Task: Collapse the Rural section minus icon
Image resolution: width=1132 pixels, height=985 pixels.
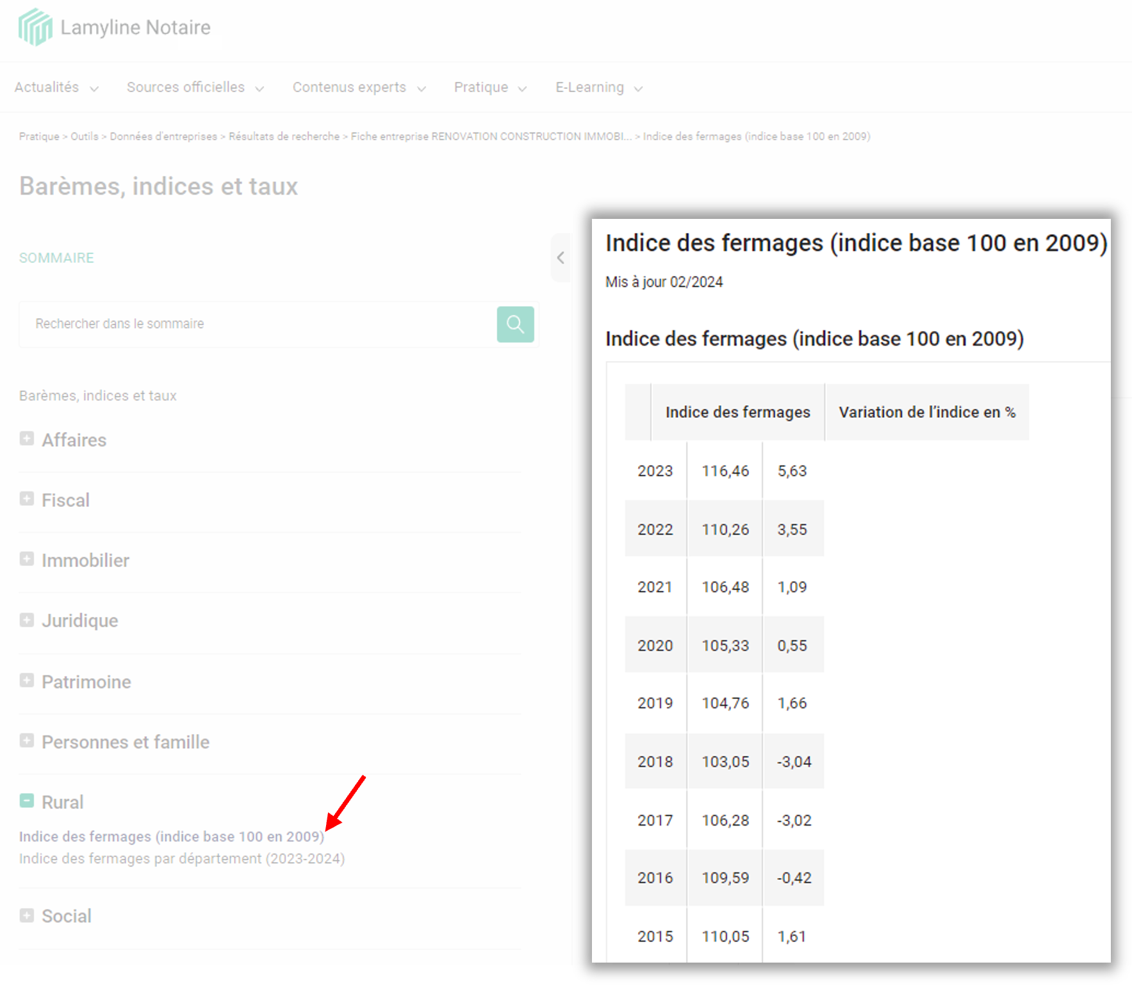Action: coord(27,801)
